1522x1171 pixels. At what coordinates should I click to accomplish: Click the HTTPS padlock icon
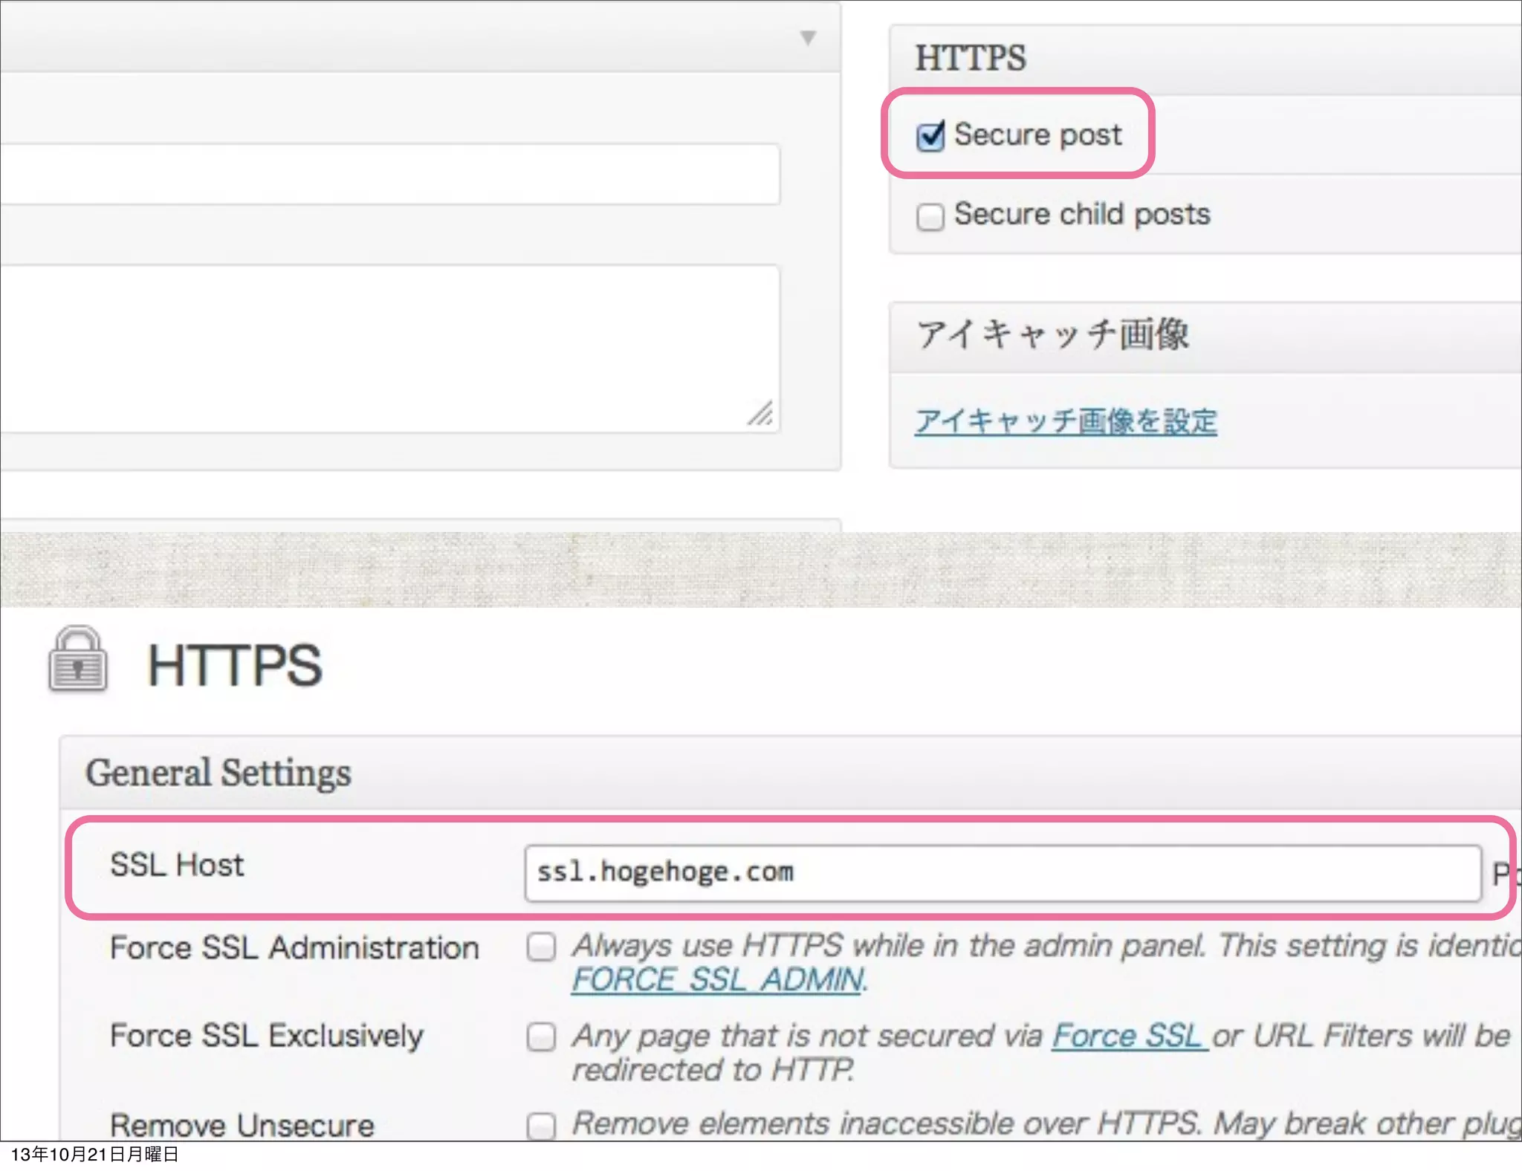click(78, 660)
